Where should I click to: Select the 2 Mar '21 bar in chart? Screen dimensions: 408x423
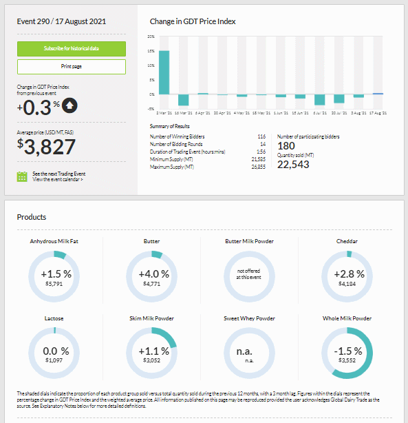(x=164, y=72)
